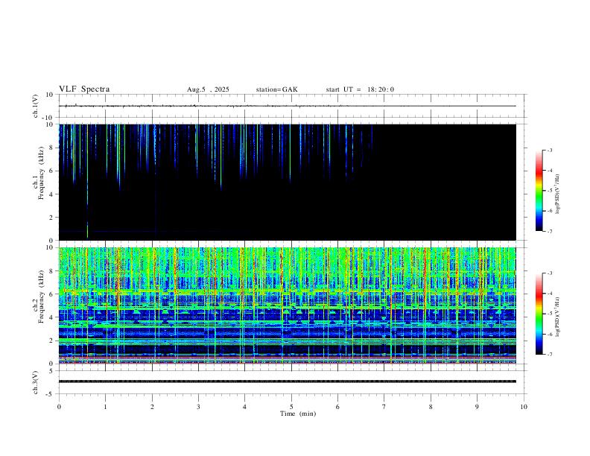Click time axis tick label "1"
The height and width of the screenshot is (456, 590).
105,407
